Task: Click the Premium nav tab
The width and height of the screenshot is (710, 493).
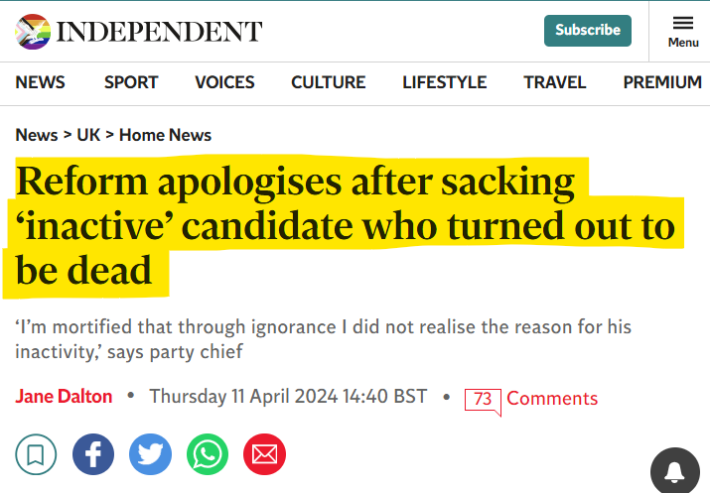Action: pos(662,82)
